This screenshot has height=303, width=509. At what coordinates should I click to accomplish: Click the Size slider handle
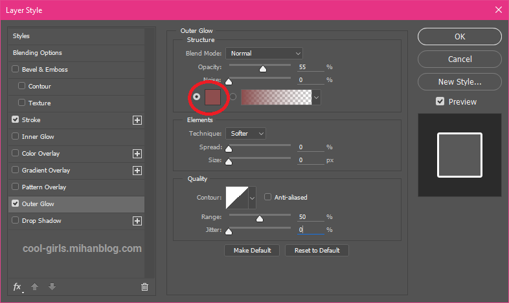[229, 162]
